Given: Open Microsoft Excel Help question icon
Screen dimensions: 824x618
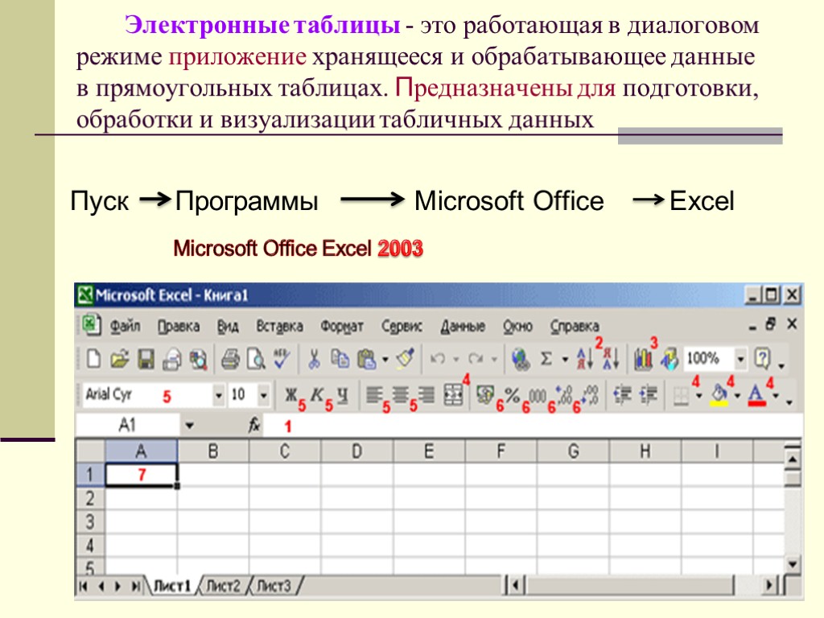Looking at the screenshot, I should tap(762, 359).
